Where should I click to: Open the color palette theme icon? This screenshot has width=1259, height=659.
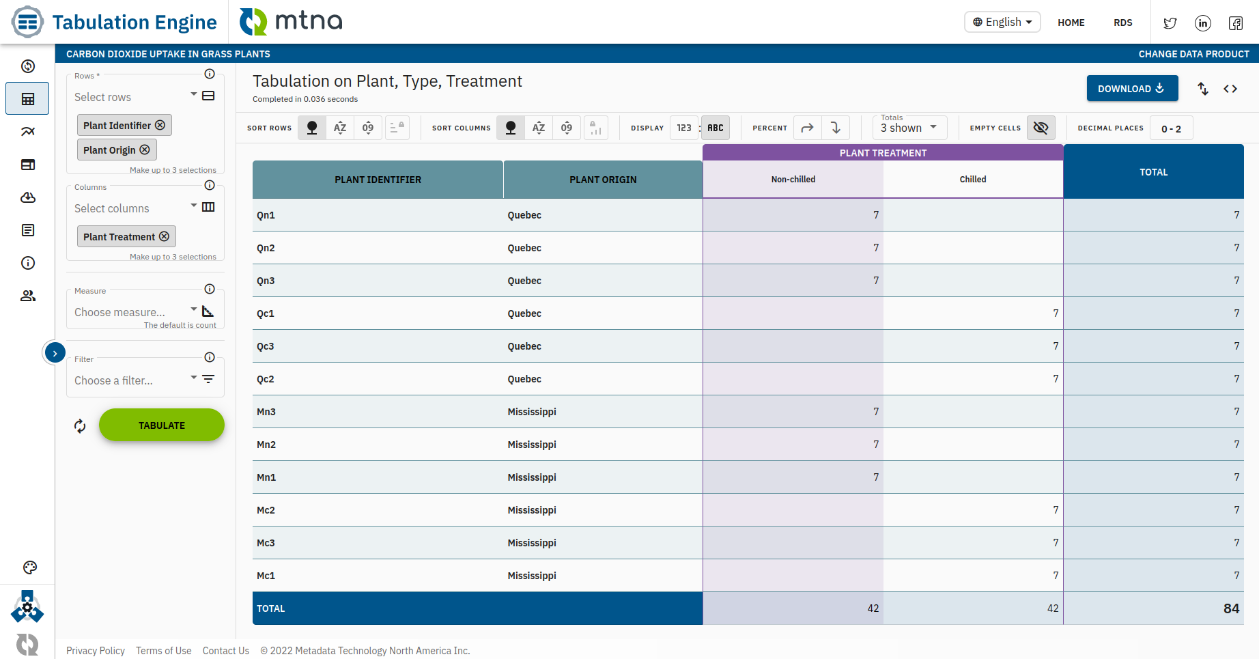(x=29, y=567)
